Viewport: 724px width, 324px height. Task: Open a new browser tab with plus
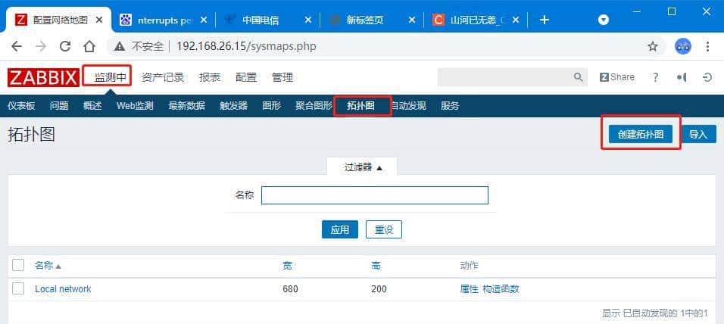click(x=545, y=20)
